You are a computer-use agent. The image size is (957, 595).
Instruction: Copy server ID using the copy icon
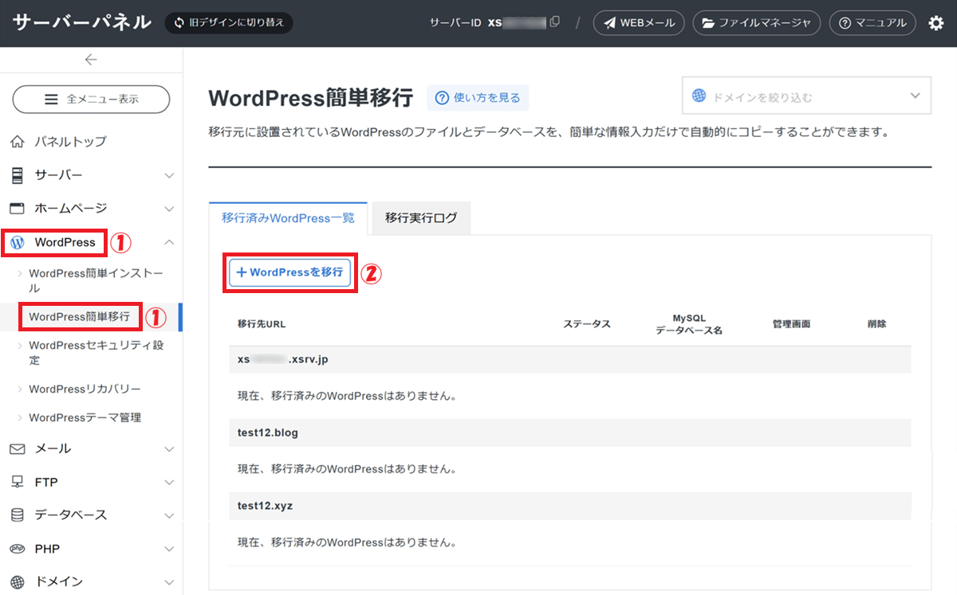click(555, 22)
